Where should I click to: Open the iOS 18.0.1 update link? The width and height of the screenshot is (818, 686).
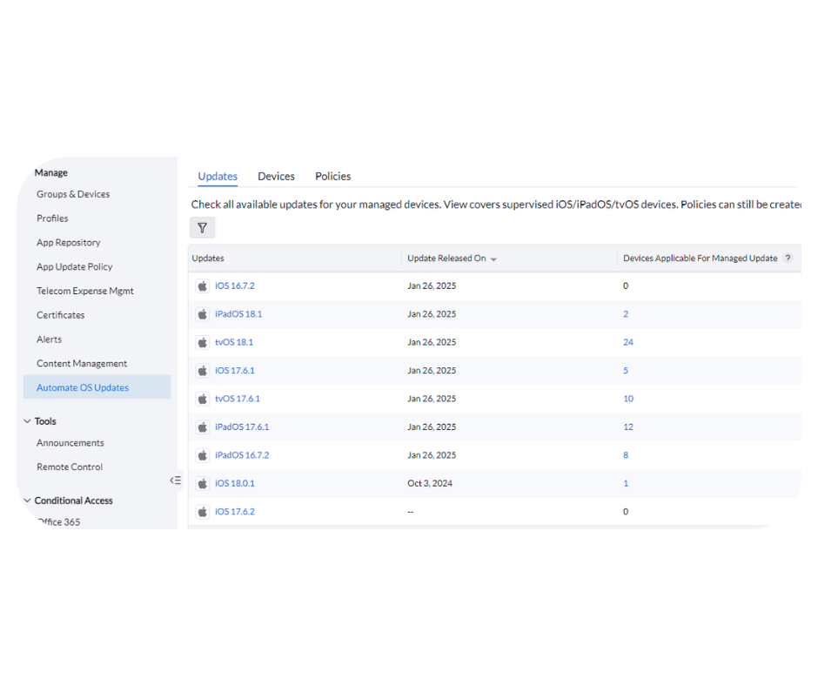tap(235, 483)
